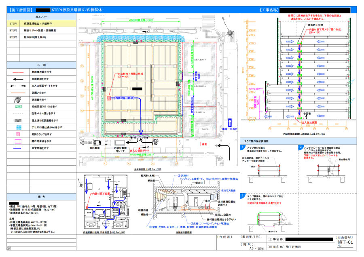Click the pink access stair symbol in legend
The width and height of the screenshot is (364, 257).
(17, 134)
